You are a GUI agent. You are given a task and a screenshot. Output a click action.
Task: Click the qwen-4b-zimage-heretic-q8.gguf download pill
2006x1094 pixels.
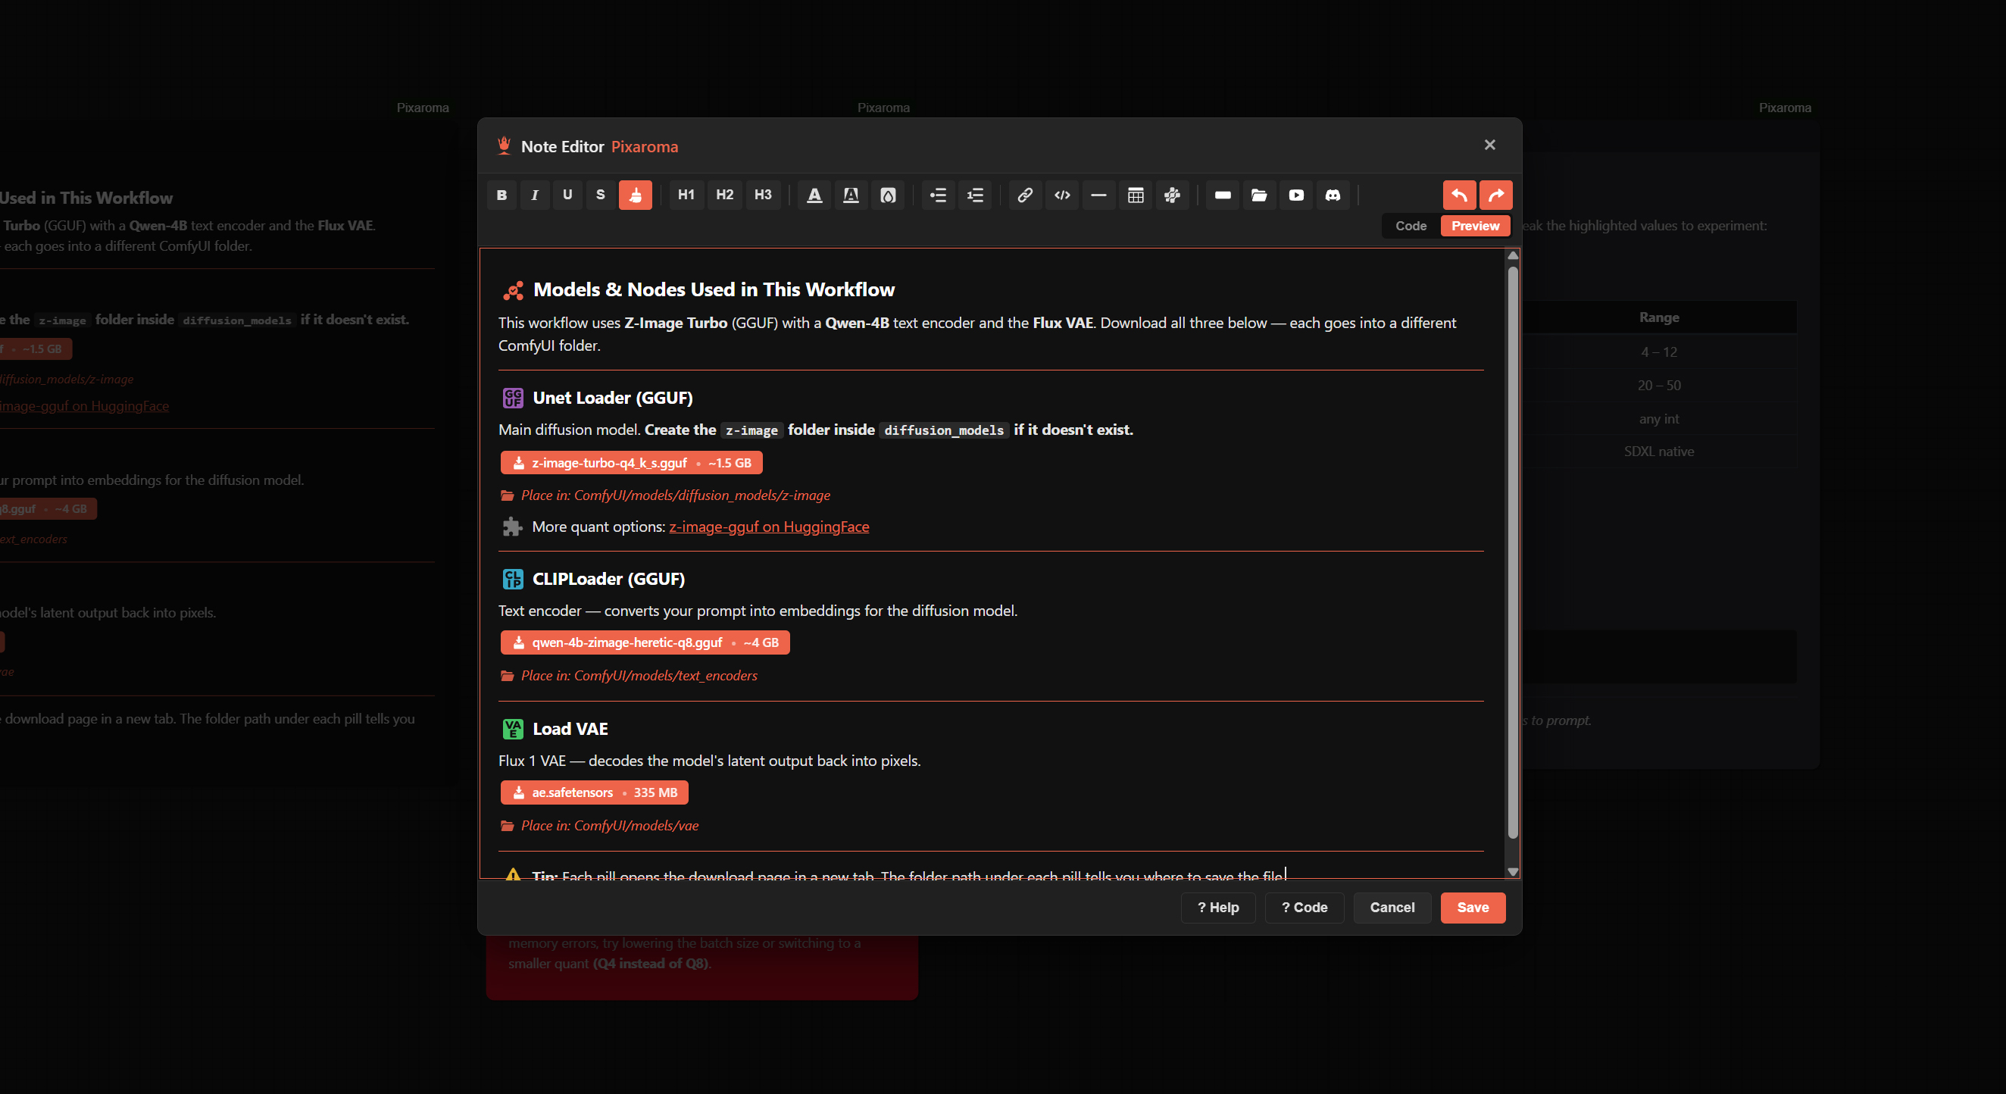click(x=645, y=642)
